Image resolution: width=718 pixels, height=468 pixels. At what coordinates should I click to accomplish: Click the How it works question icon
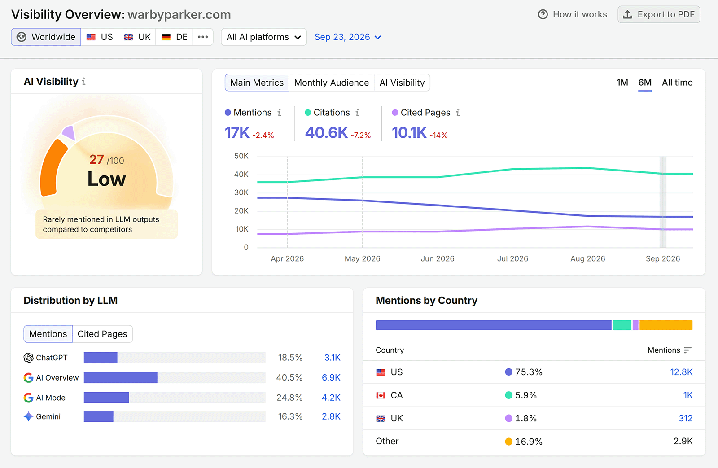click(543, 14)
